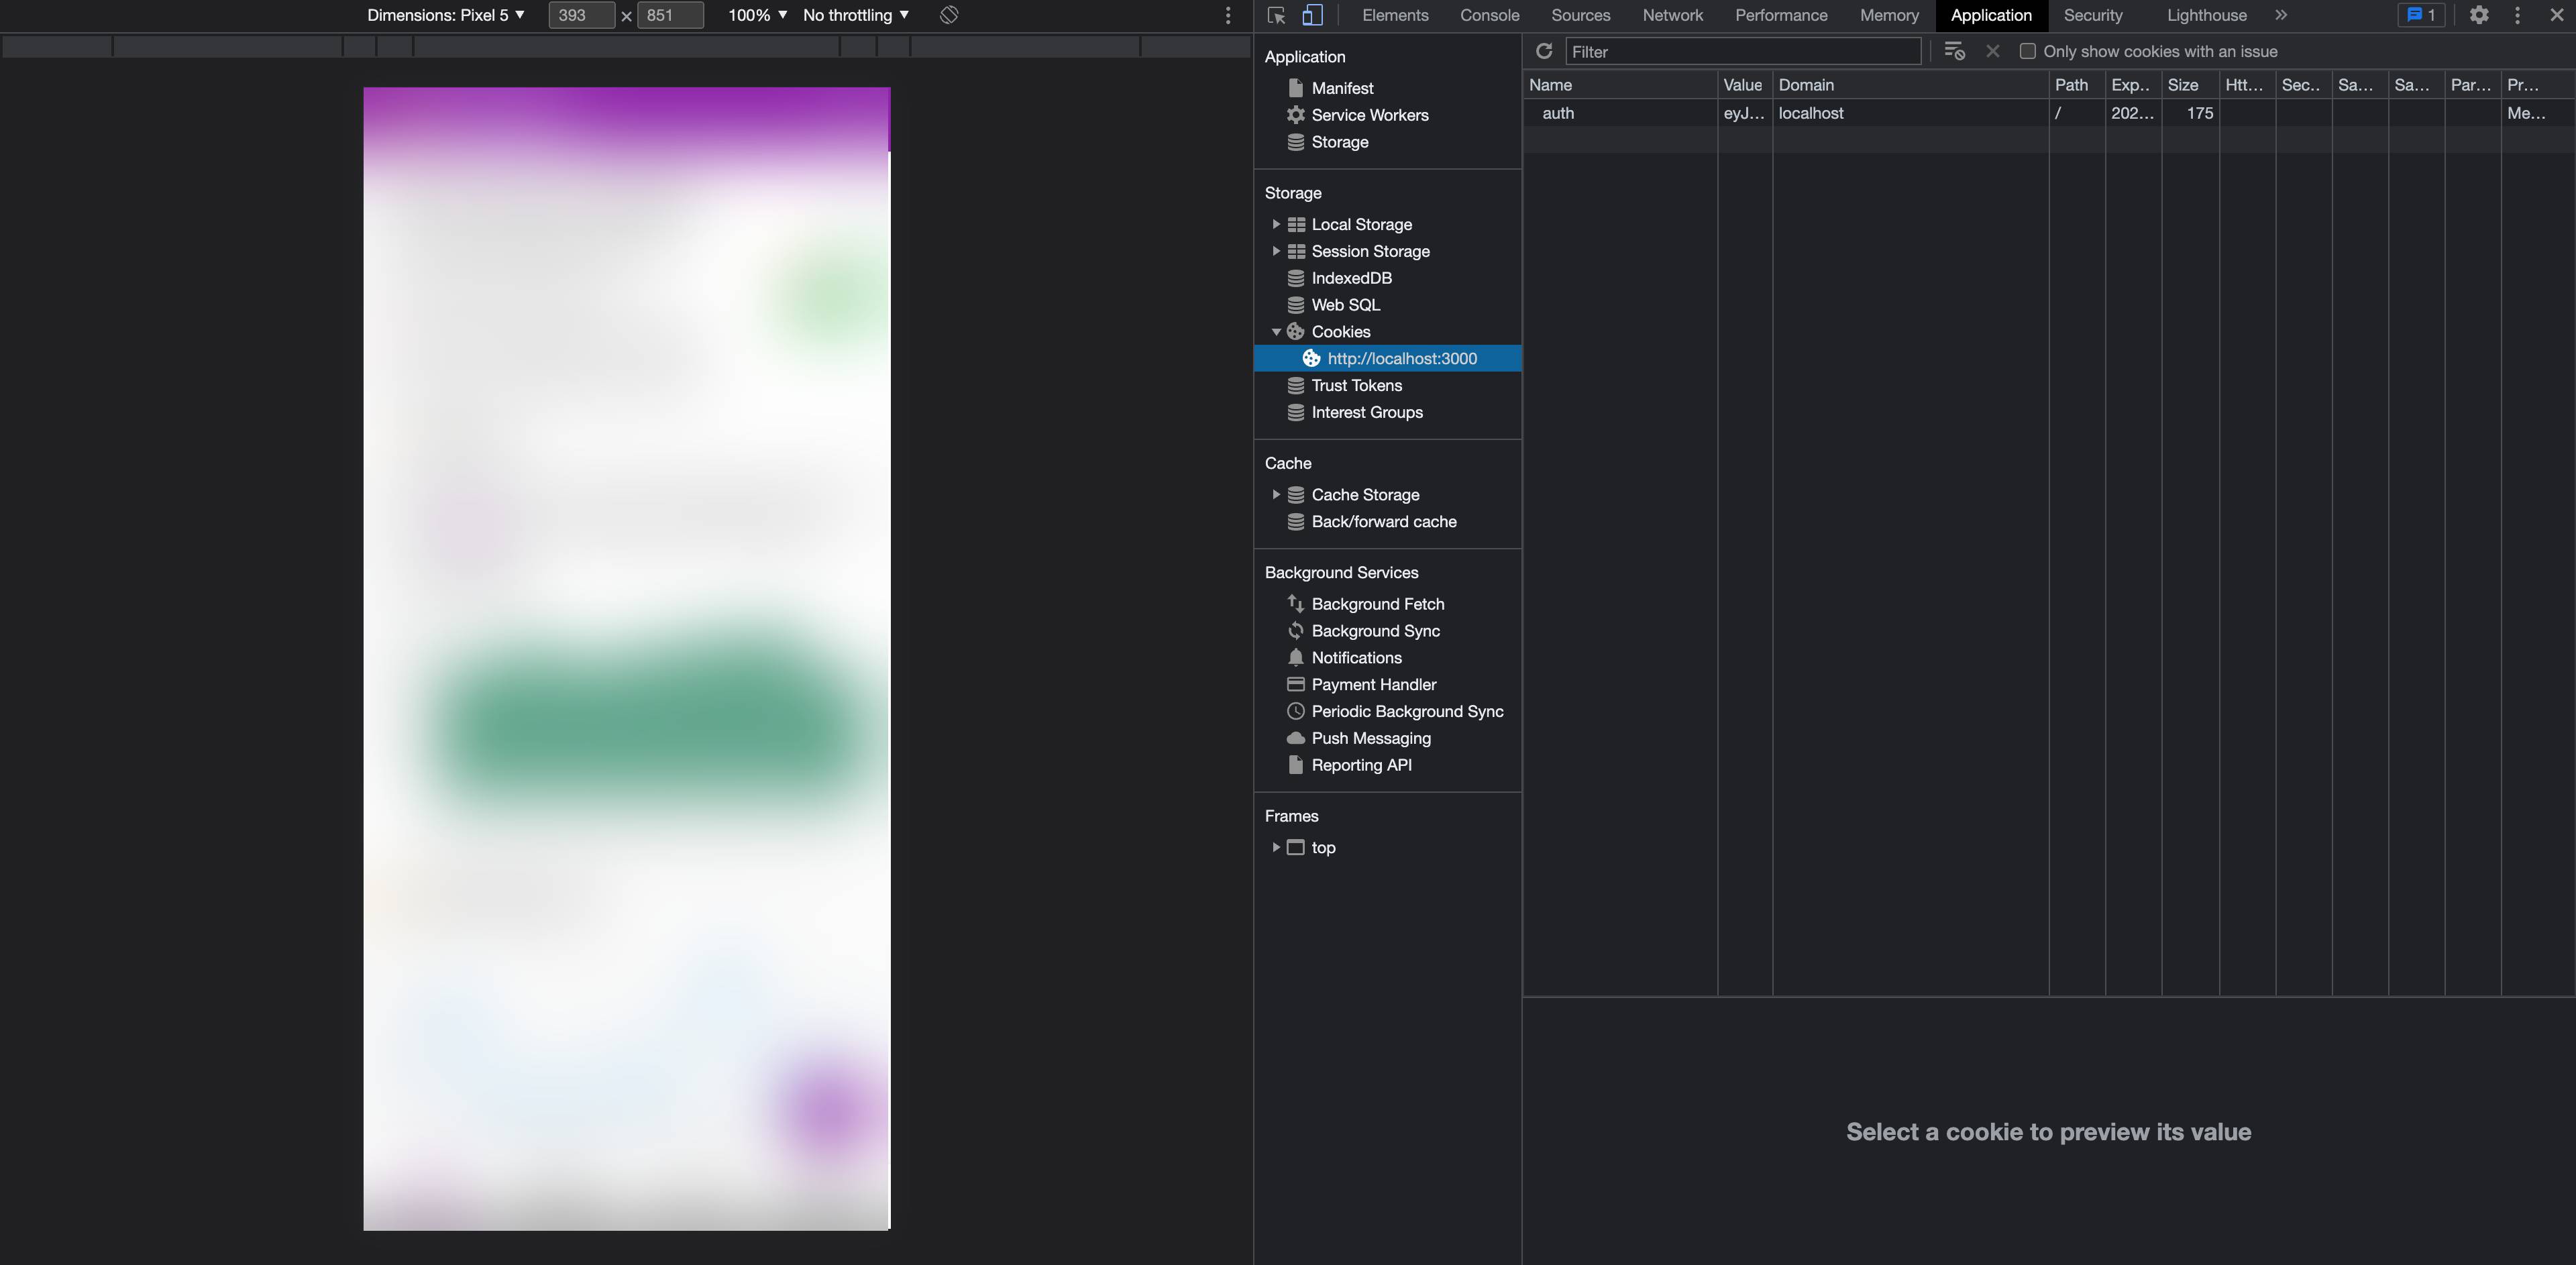The image size is (2576, 1265).
Task: Open Push Messaging service
Action: [1370, 738]
